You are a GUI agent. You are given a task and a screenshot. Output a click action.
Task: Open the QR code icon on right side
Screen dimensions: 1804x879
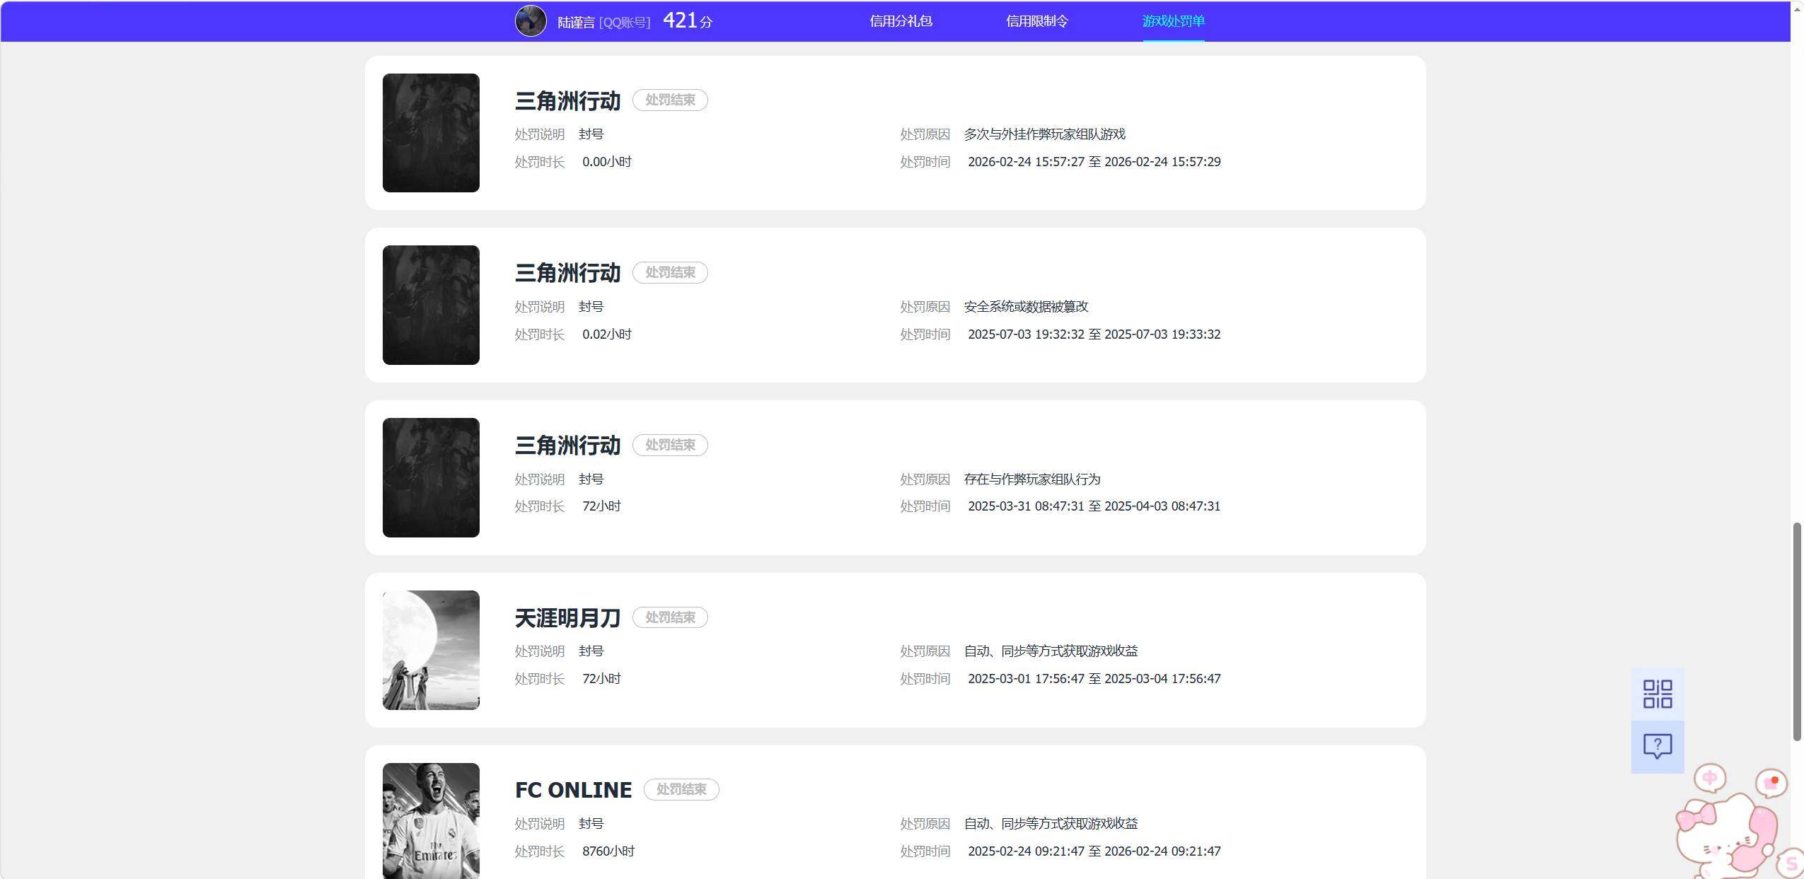pyautogui.click(x=1657, y=694)
